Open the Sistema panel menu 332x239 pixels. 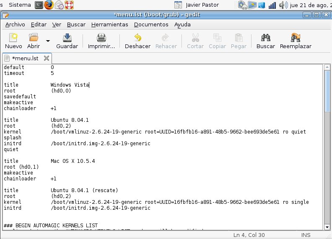[20, 5]
